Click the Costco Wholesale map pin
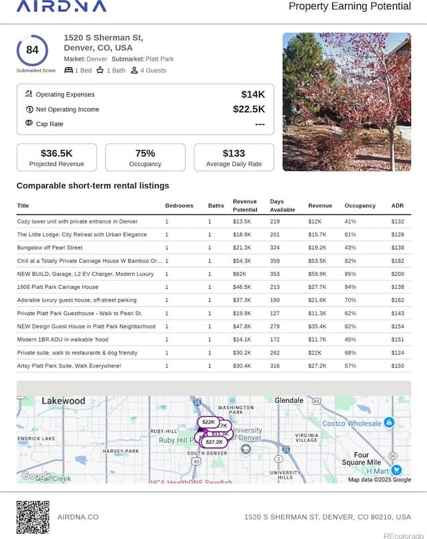Screen dimensions: 427x539 click(389, 422)
